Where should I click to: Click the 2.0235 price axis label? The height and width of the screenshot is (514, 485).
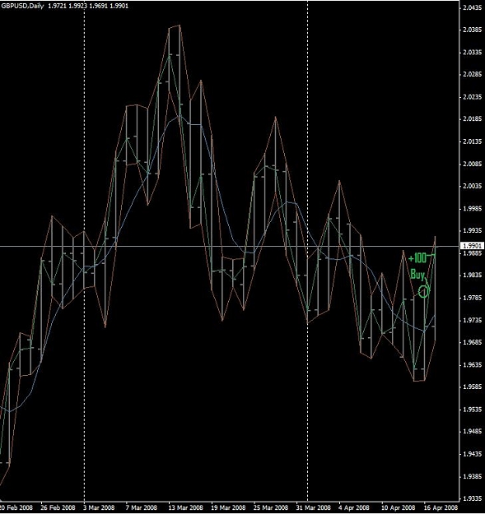click(x=473, y=97)
